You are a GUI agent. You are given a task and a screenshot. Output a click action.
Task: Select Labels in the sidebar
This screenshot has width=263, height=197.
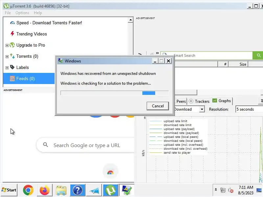coord(22,68)
